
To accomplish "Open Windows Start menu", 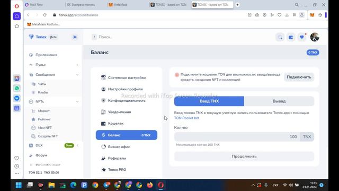I will coord(19,185).
